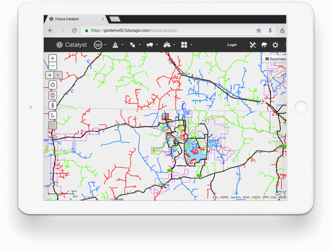The image size is (332, 250).
Task: Go to next map extent
Action: [58, 75]
